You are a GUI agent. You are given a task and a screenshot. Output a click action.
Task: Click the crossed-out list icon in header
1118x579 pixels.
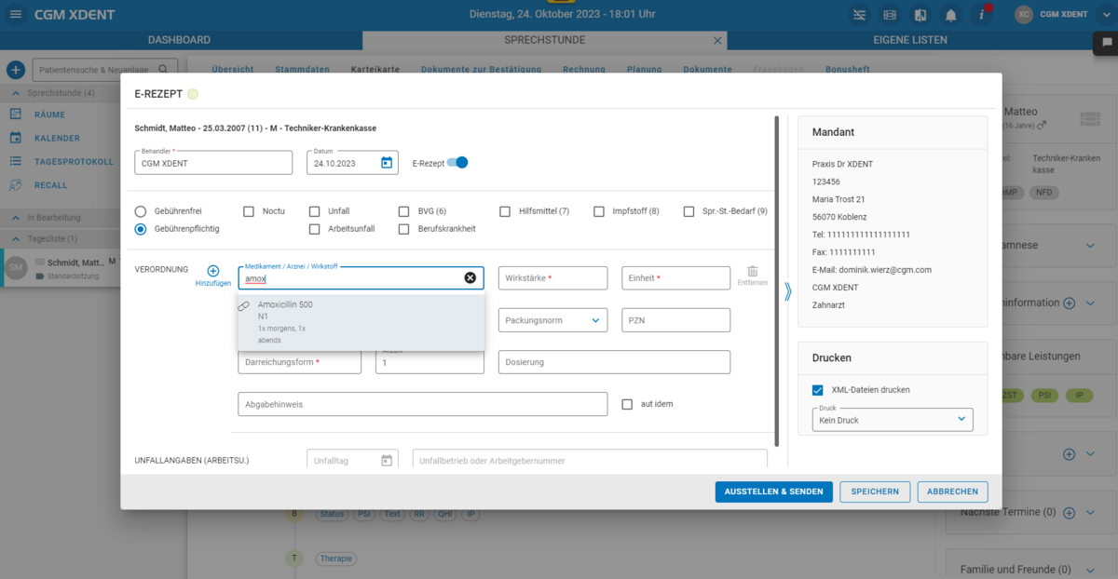click(859, 15)
